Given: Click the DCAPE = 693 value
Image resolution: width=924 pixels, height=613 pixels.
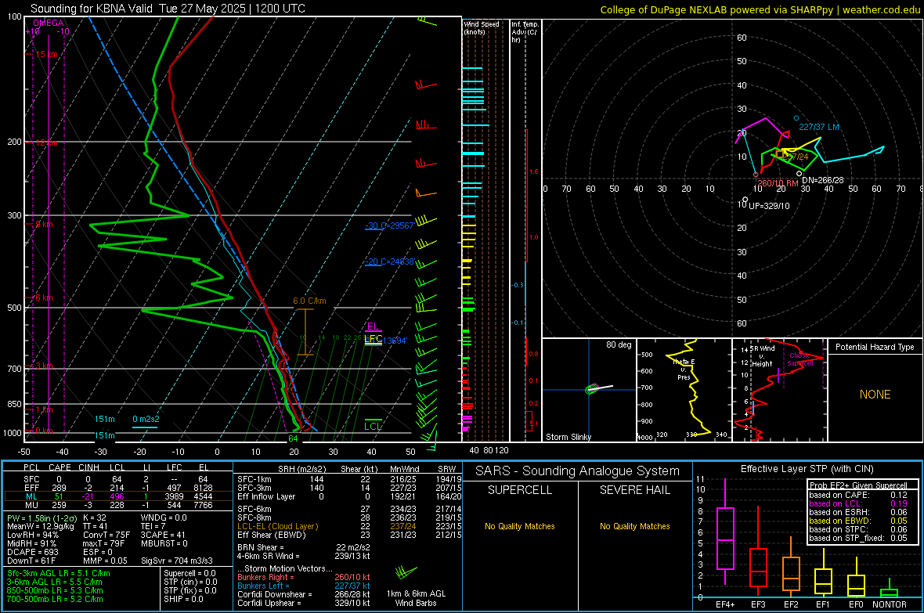Looking at the screenshot, I should pos(32,552).
